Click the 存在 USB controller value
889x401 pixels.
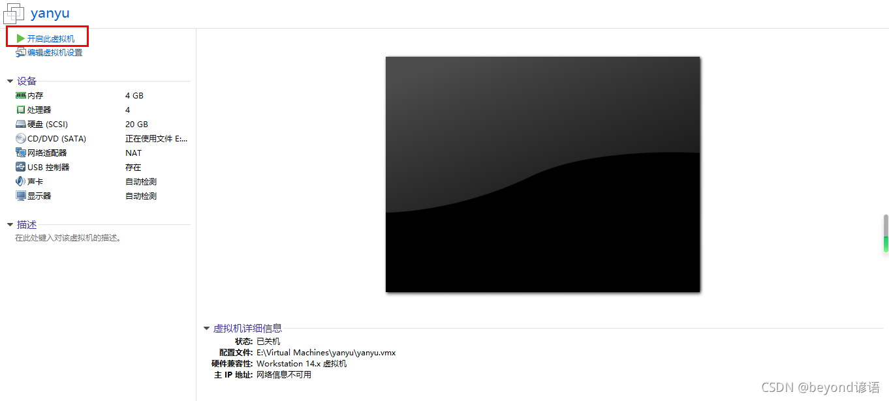(x=133, y=167)
